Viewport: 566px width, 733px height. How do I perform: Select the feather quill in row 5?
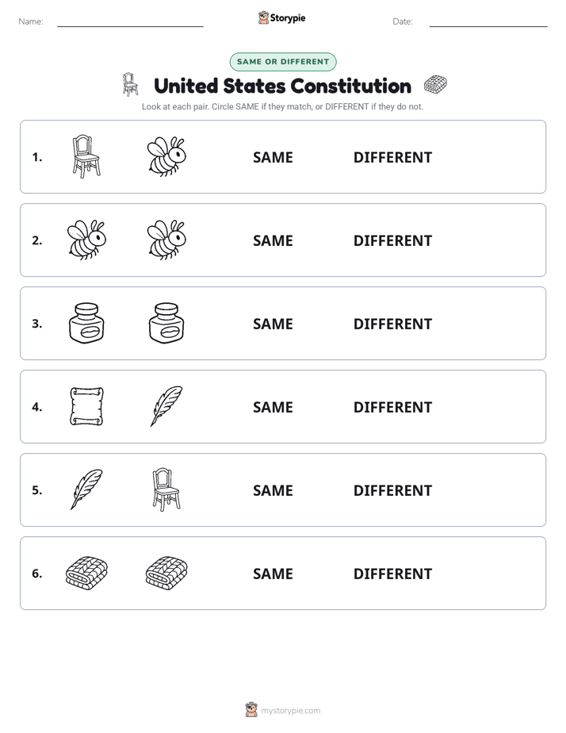[x=86, y=489]
